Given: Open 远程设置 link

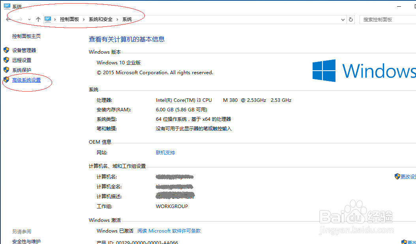Looking at the screenshot, I should pos(22,60).
